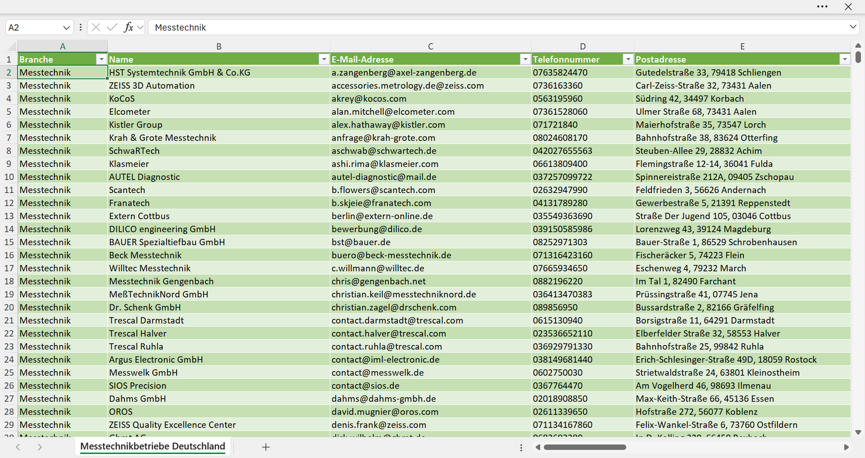865x458 pixels.
Task: Open the Postadresse column filter dropdown
Action: coord(845,59)
